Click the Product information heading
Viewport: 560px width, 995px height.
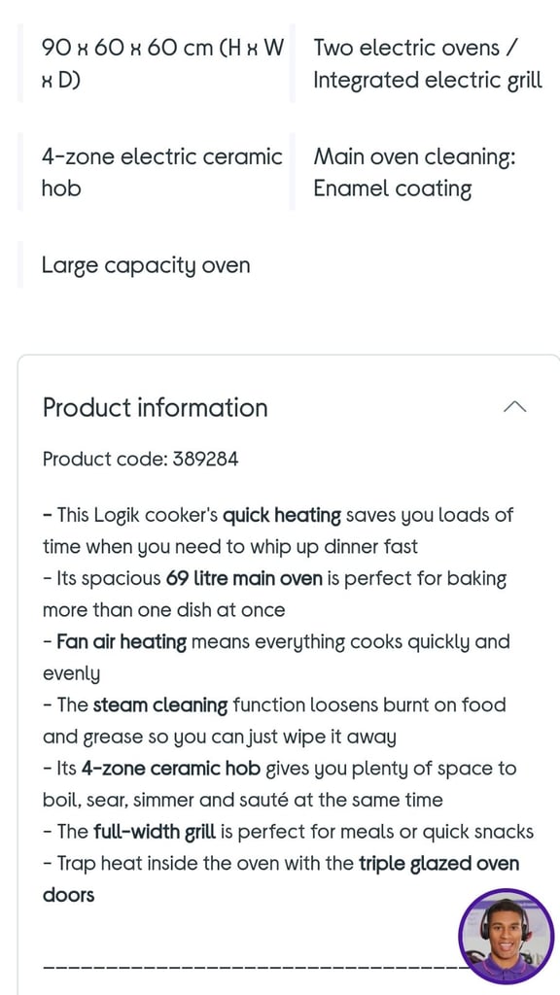155,407
